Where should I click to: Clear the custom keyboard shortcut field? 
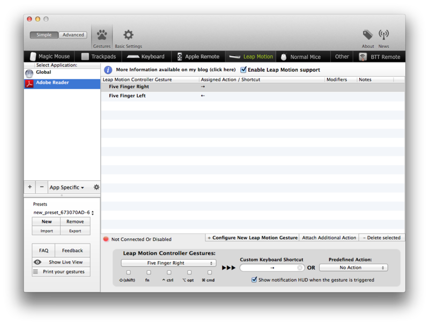pyautogui.click(x=300, y=268)
